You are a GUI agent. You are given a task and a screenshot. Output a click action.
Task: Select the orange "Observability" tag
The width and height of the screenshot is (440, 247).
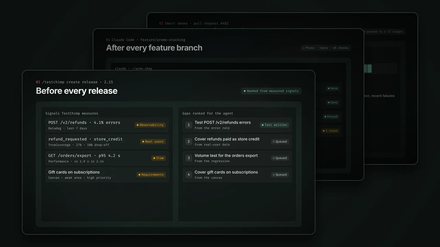(x=150, y=125)
